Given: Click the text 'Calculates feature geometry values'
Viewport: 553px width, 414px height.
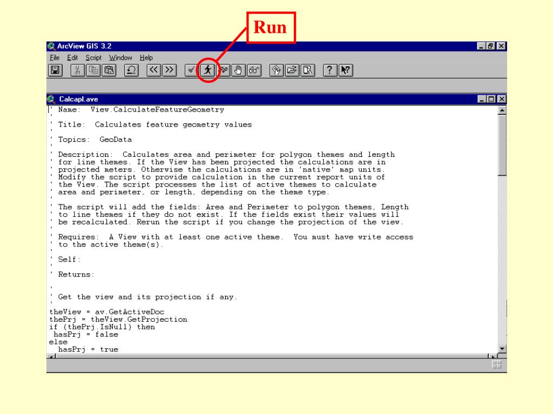Looking at the screenshot, I should pyautogui.click(x=173, y=125).
